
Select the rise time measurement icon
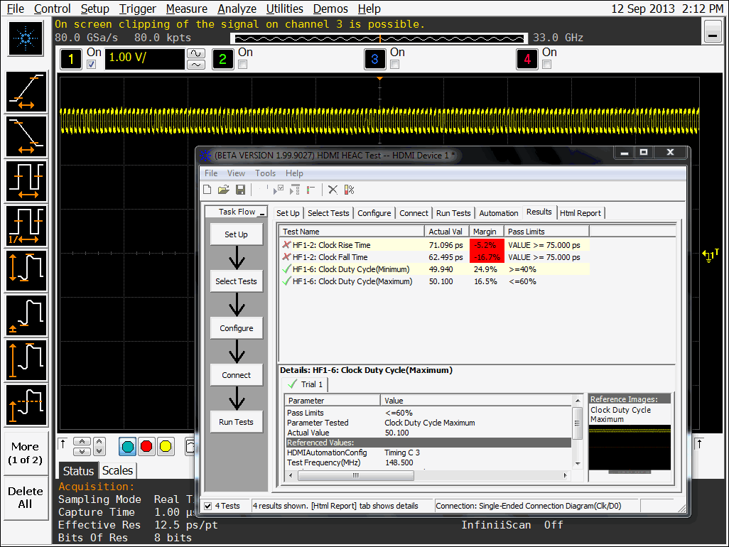26,92
